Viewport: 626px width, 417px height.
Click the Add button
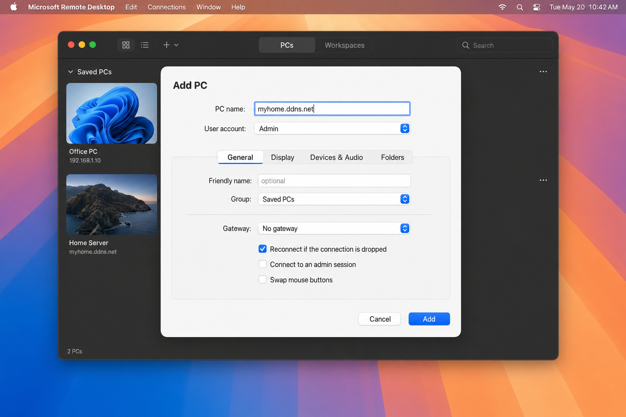click(429, 319)
